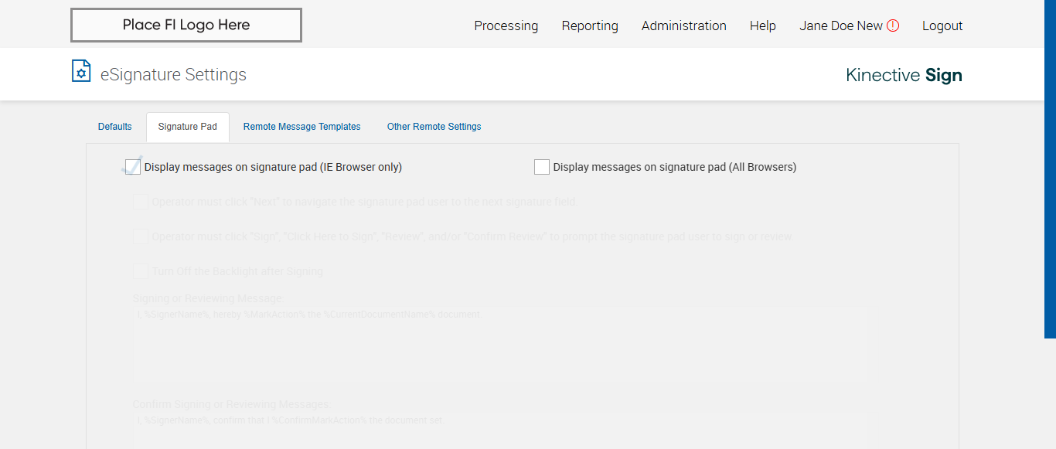Open the Help menu
Screen dimensions: 1056x449
(x=762, y=26)
